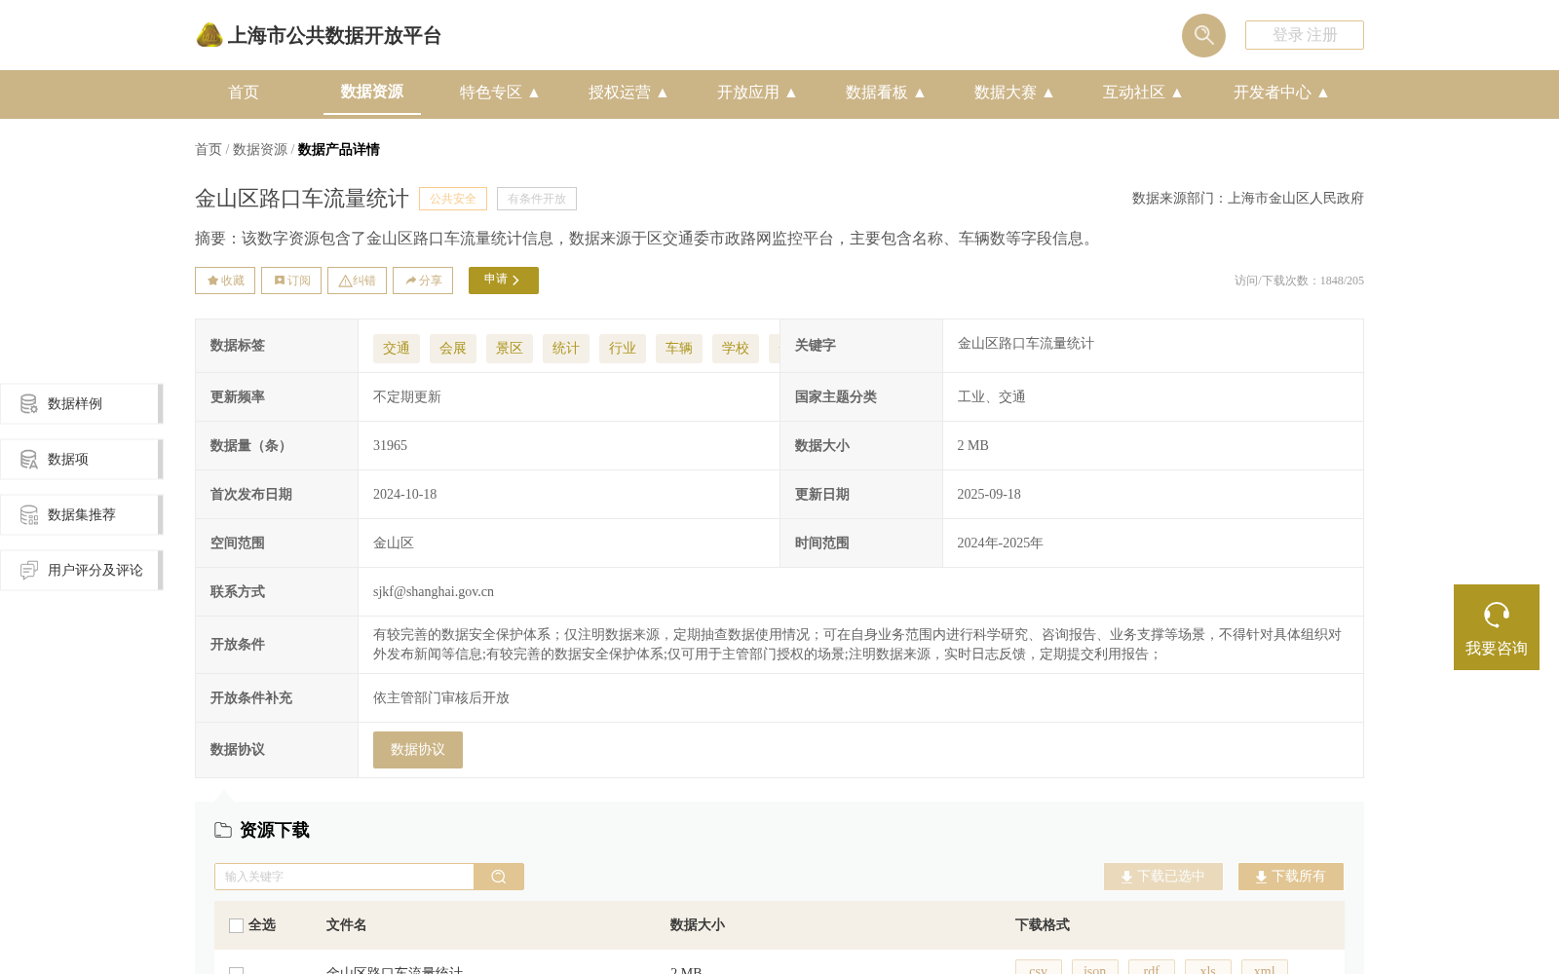The height and width of the screenshot is (974, 1559).
Task: Click the 景区 data tag
Action: pos(510,349)
